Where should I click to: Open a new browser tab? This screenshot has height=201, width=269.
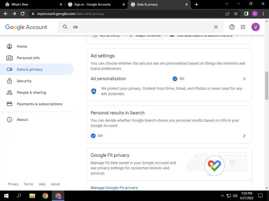pyautogui.click(x=196, y=4)
